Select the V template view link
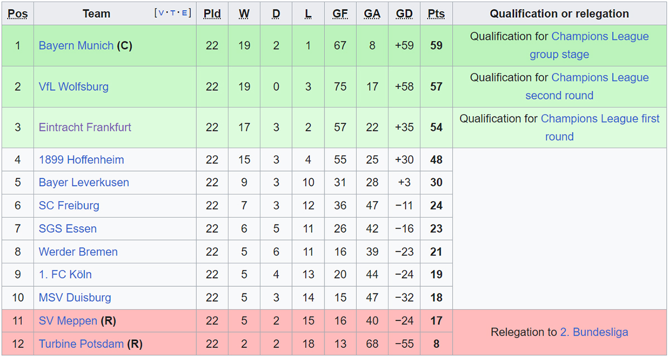 [x=162, y=13]
